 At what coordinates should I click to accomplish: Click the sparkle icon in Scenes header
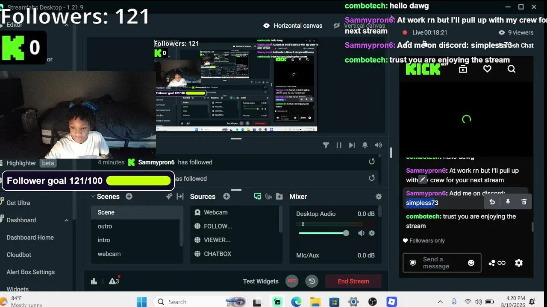coord(169,197)
